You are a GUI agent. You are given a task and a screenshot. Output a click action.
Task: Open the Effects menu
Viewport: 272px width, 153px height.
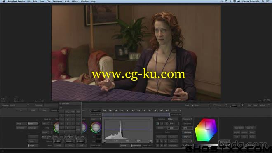coord(75,1)
